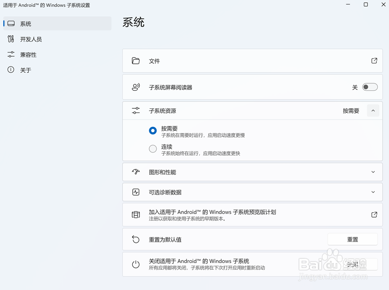Screen dimensions: 389x290
Task: Minimize the settings window
Action: [x=348, y=4]
